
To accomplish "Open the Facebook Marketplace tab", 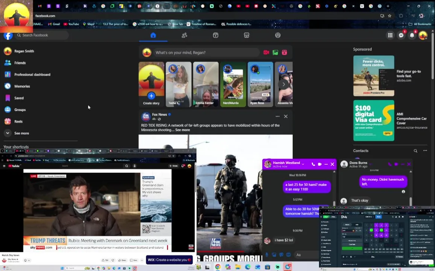I will (x=247, y=35).
